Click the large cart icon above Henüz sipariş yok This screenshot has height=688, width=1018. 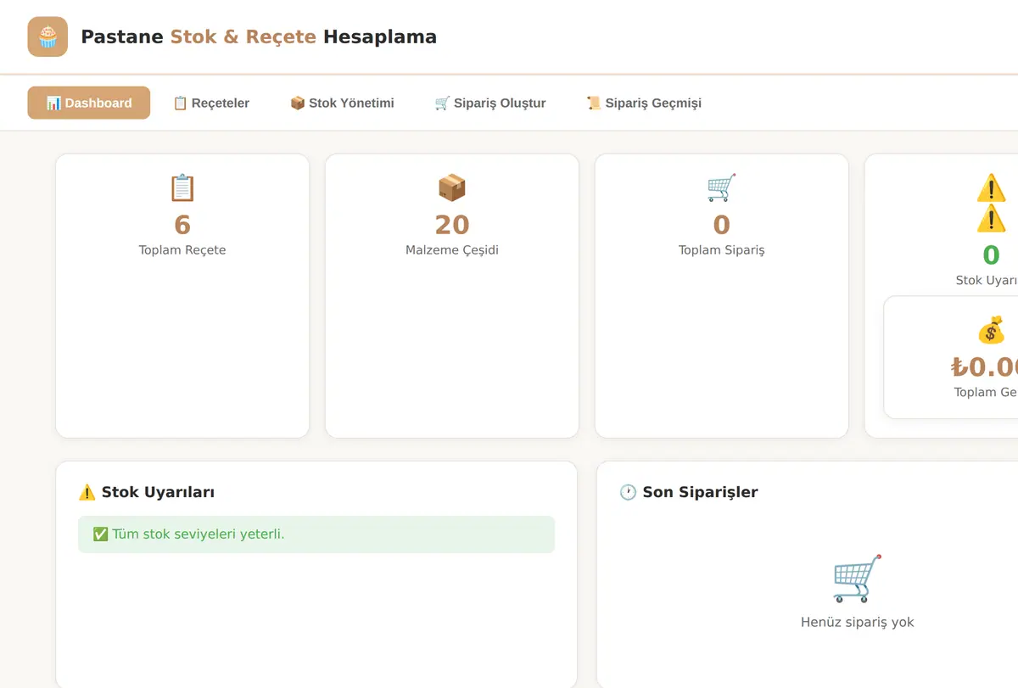[858, 579]
